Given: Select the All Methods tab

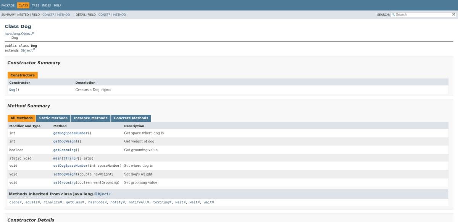Looking at the screenshot, I should [x=21, y=118].
